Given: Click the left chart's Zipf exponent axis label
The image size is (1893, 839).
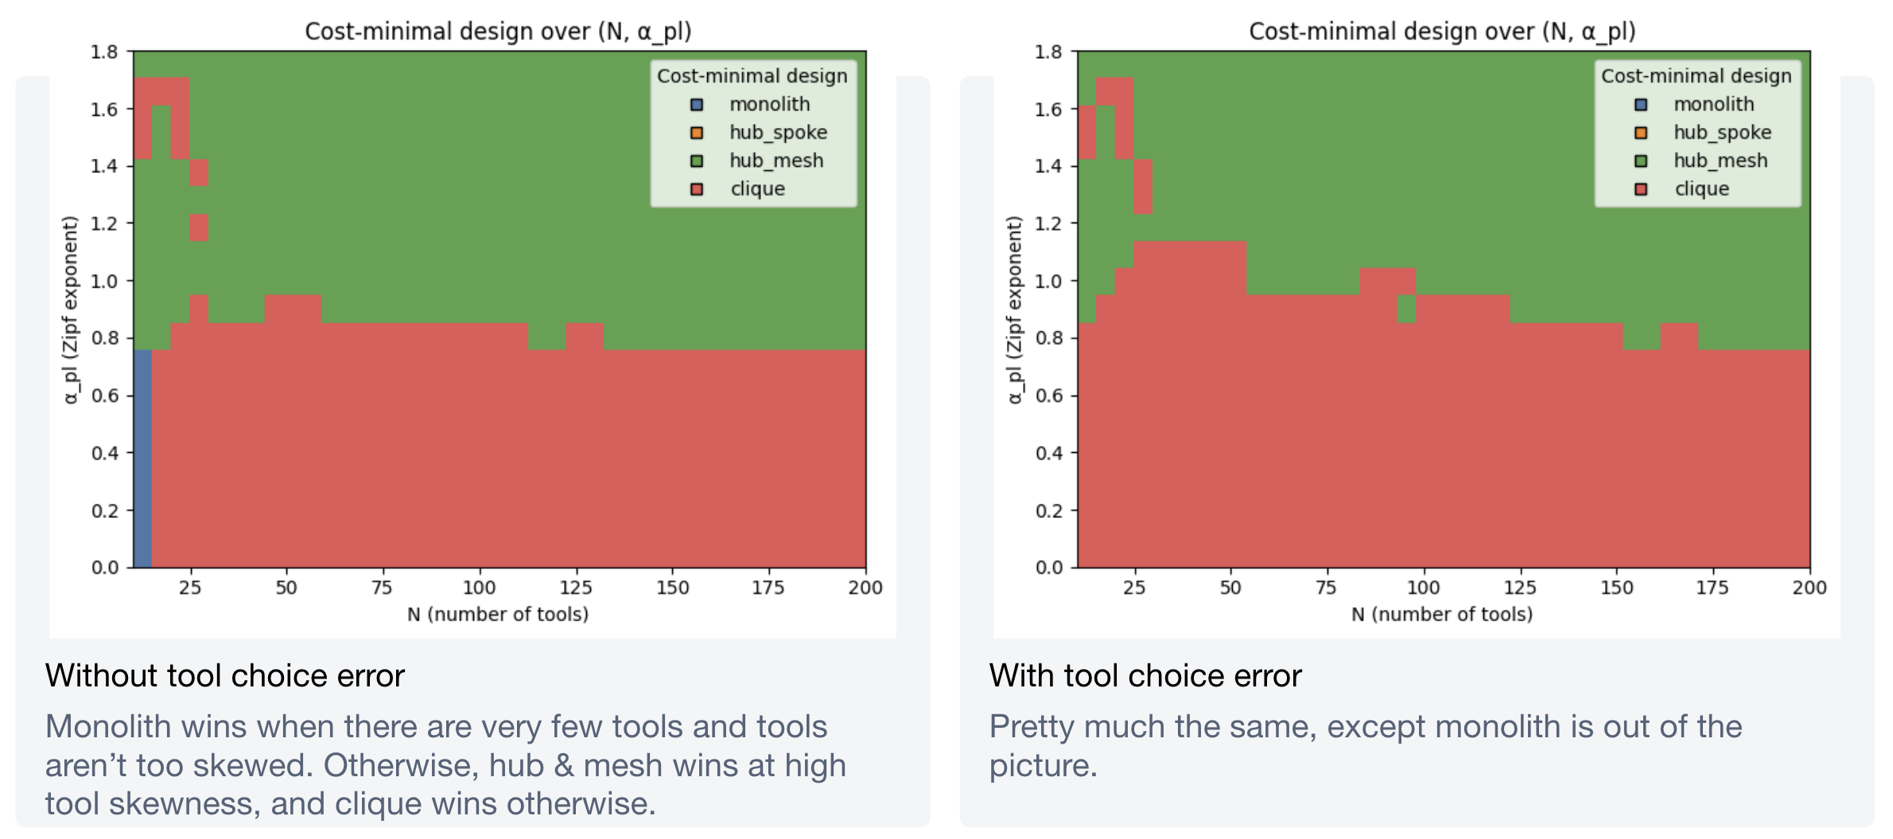Looking at the screenshot, I should (x=71, y=310).
